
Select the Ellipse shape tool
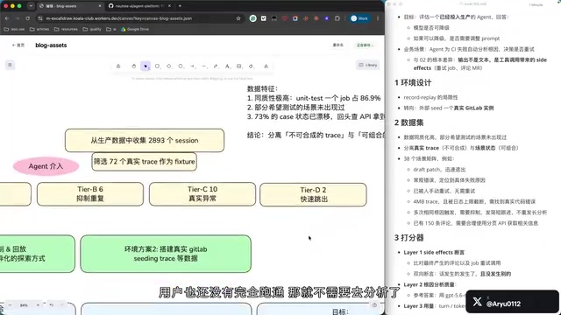181,66
